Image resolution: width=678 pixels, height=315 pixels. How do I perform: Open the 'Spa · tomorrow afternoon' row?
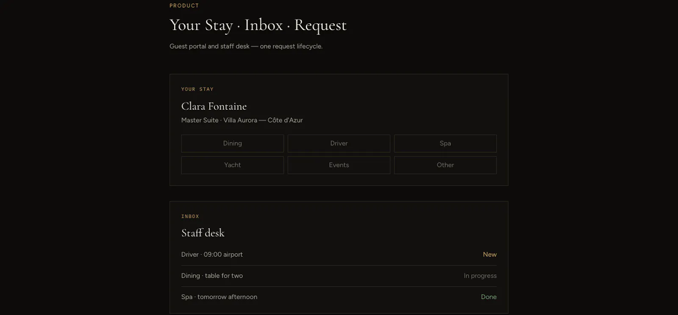coord(339,297)
